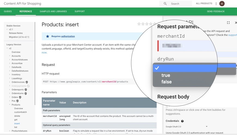Click the search magnifier icon

click(165, 4)
